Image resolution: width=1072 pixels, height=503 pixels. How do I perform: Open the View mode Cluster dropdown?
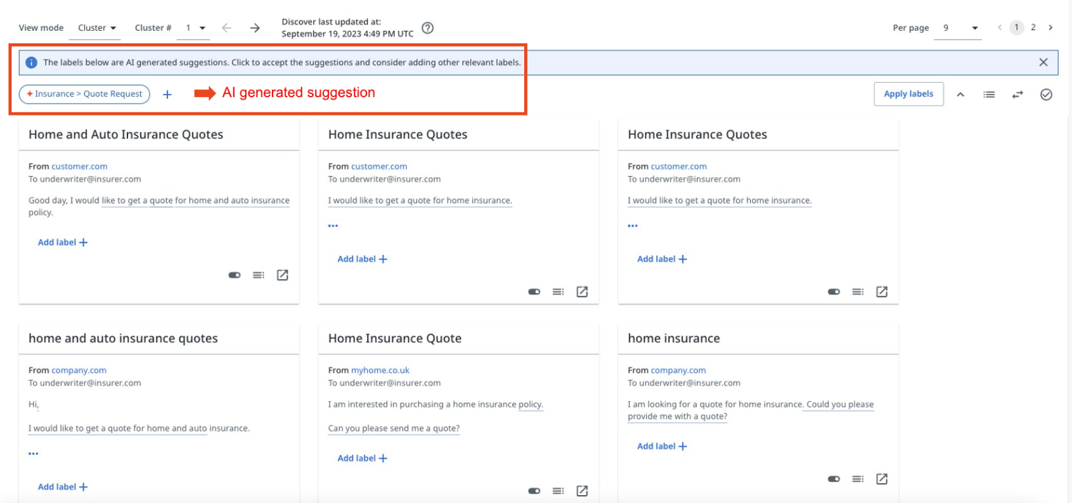[97, 28]
